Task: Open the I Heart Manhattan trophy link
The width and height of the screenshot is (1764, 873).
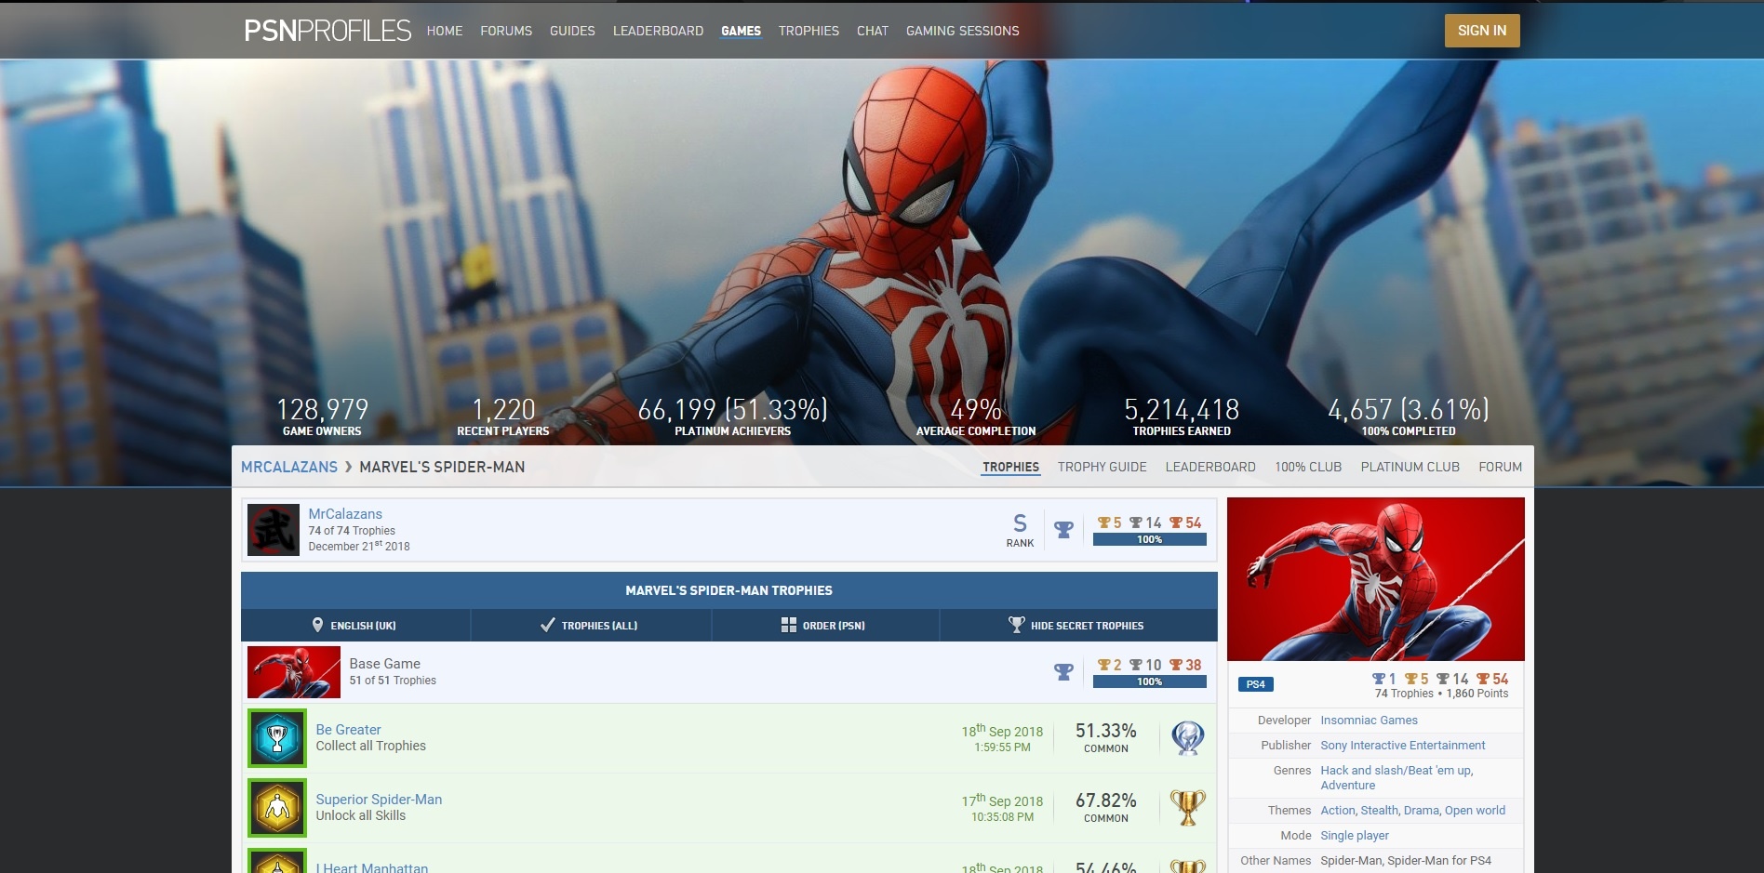Action: [372, 867]
